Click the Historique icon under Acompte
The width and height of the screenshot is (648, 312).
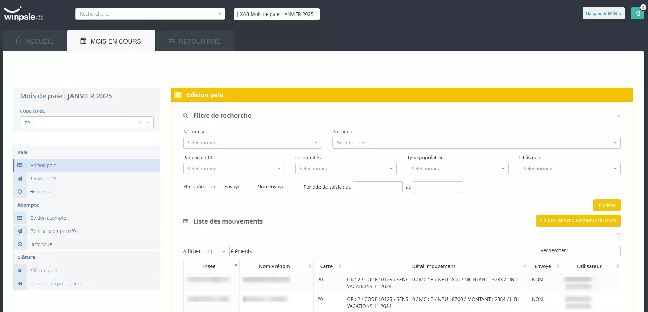(20, 244)
